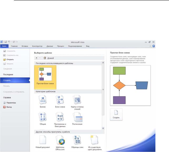This screenshot has height=152, width=169.
Task: Click the Выберите шаблон heading
Action: pos(43,53)
